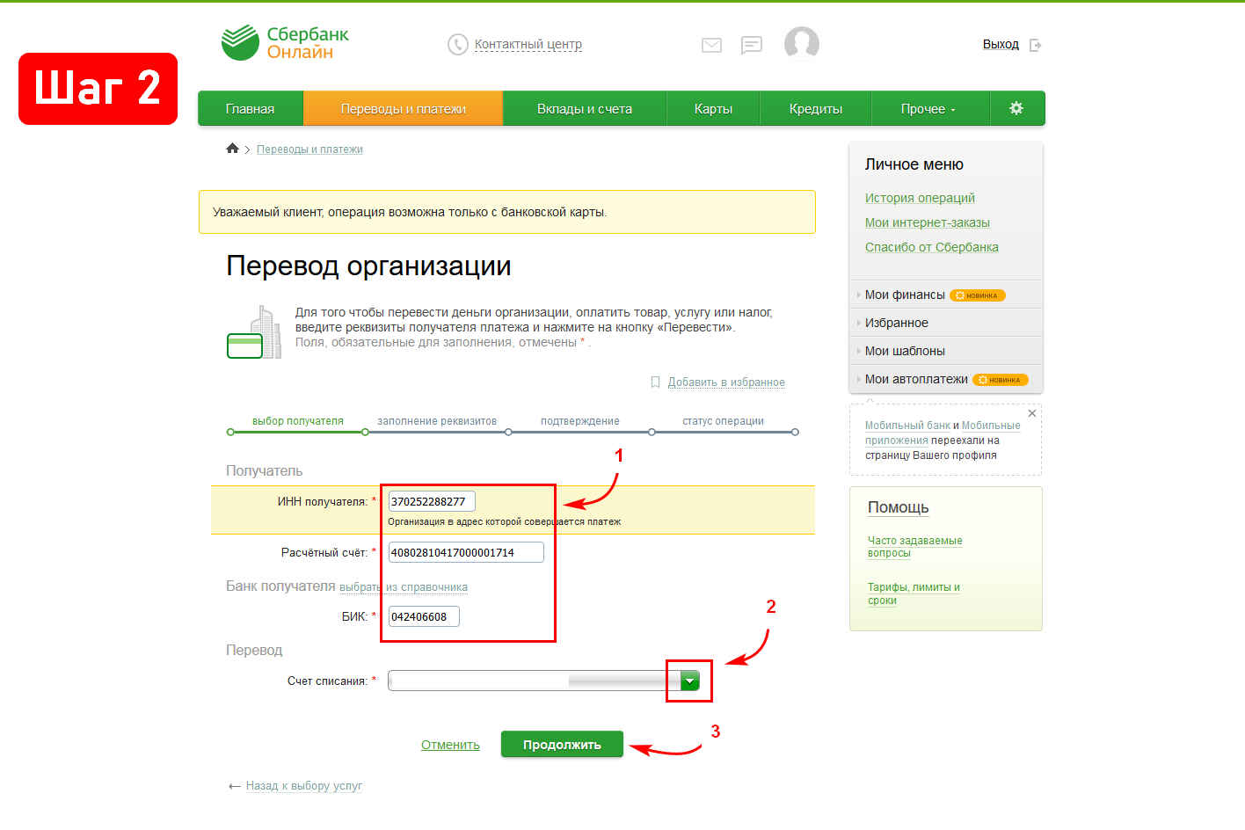Click the settings gear in navigation bar
The image size is (1245, 830).
pyautogui.click(x=1016, y=108)
